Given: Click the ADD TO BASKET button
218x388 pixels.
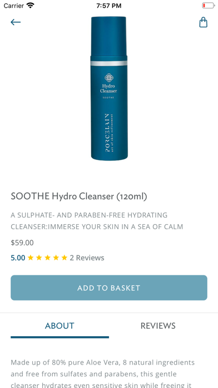Looking at the screenshot, I should (109, 288).
